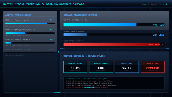172x97 pixels.
Task: Click the "94% WARNING" label
Action: click(x=157, y=44)
